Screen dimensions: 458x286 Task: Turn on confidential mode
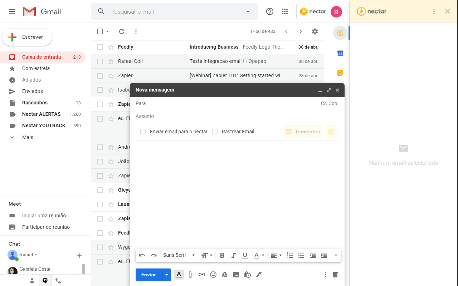point(248,275)
